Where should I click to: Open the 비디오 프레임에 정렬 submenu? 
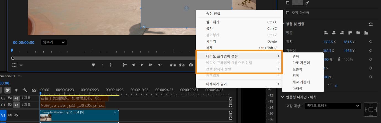tap(239, 56)
